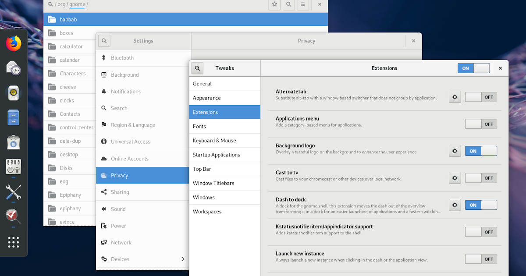Click the search button in Tweaks window
The width and height of the screenshot is (526, 276).
point(198,68)
